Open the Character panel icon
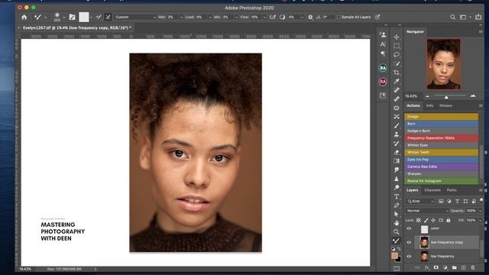This screenshot has height=275, width=489. point(383,44)
